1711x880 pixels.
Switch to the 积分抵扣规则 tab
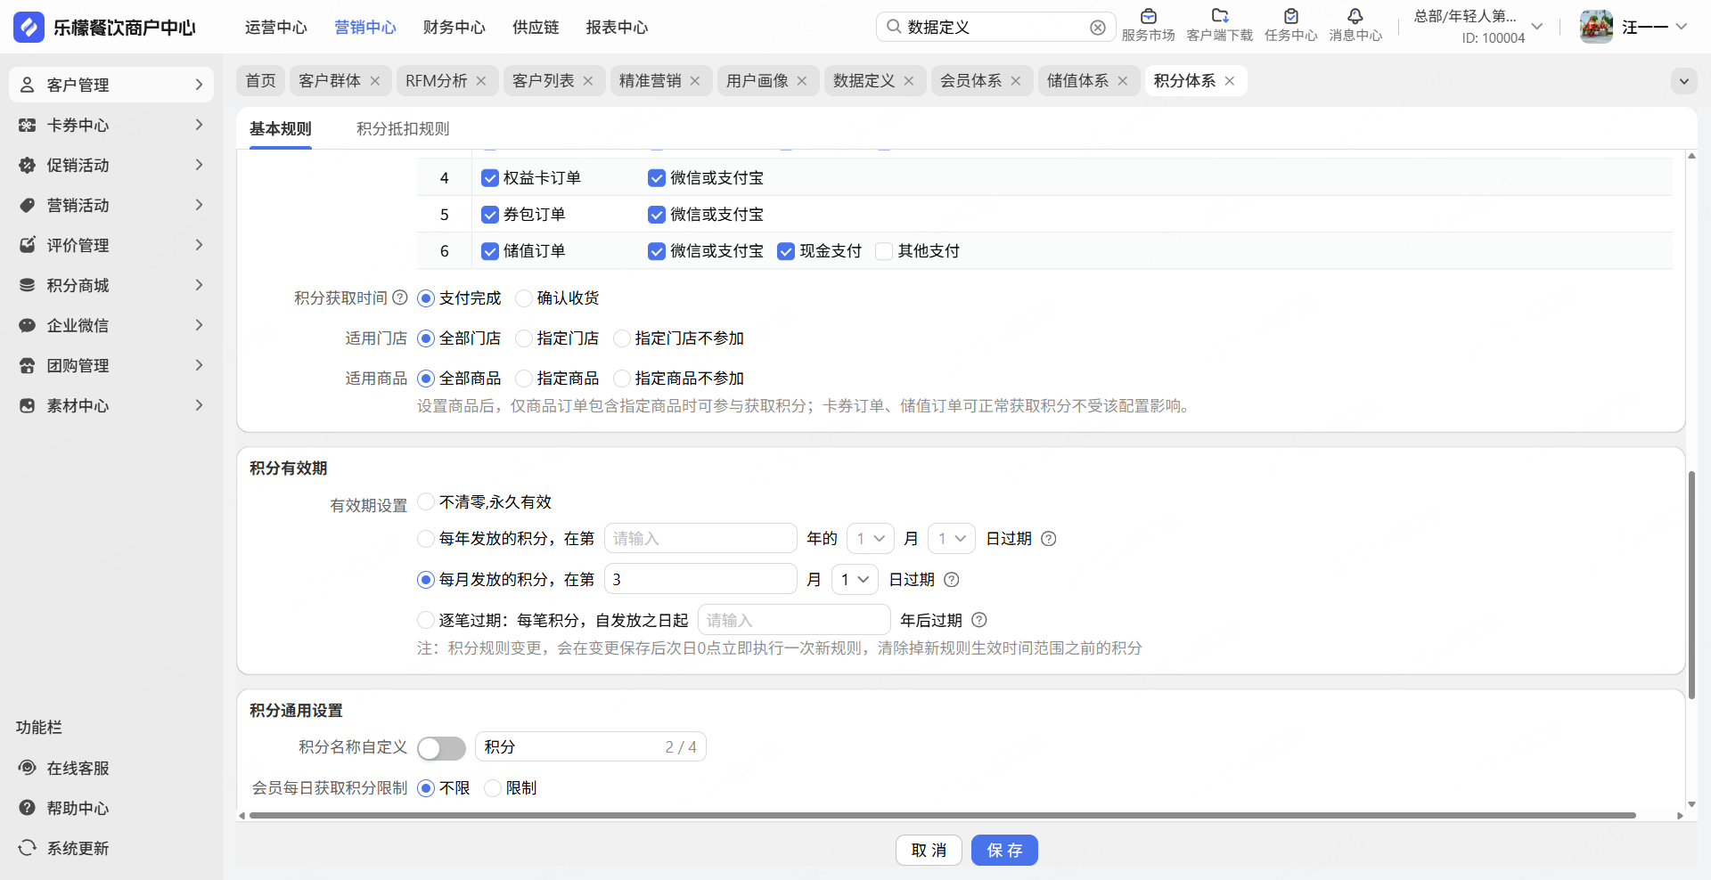[x=403, y=129]
